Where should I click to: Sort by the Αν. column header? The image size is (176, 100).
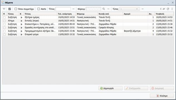coord(151,14)
